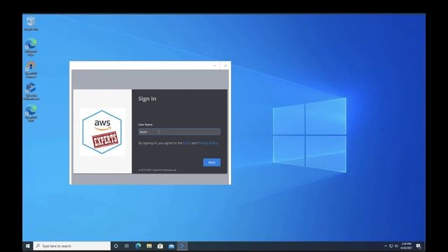Focus the 'Type here to search' box
This screenshot has height=252, width=448.
(72, 246)
